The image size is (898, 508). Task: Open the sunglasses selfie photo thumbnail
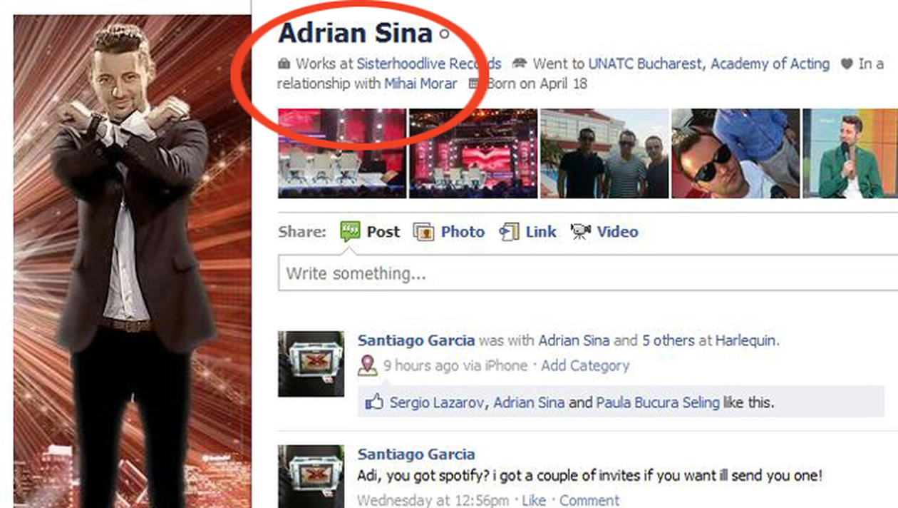click(736, 153)
